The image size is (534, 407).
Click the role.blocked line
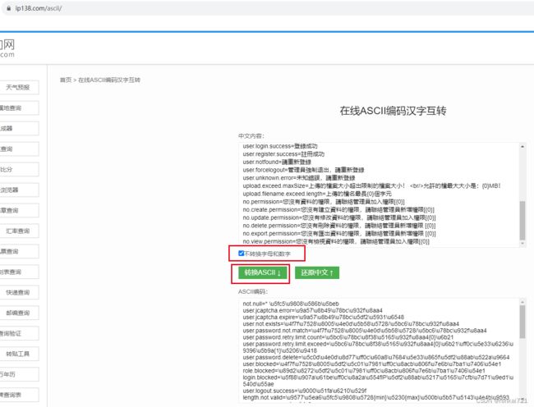364,371
